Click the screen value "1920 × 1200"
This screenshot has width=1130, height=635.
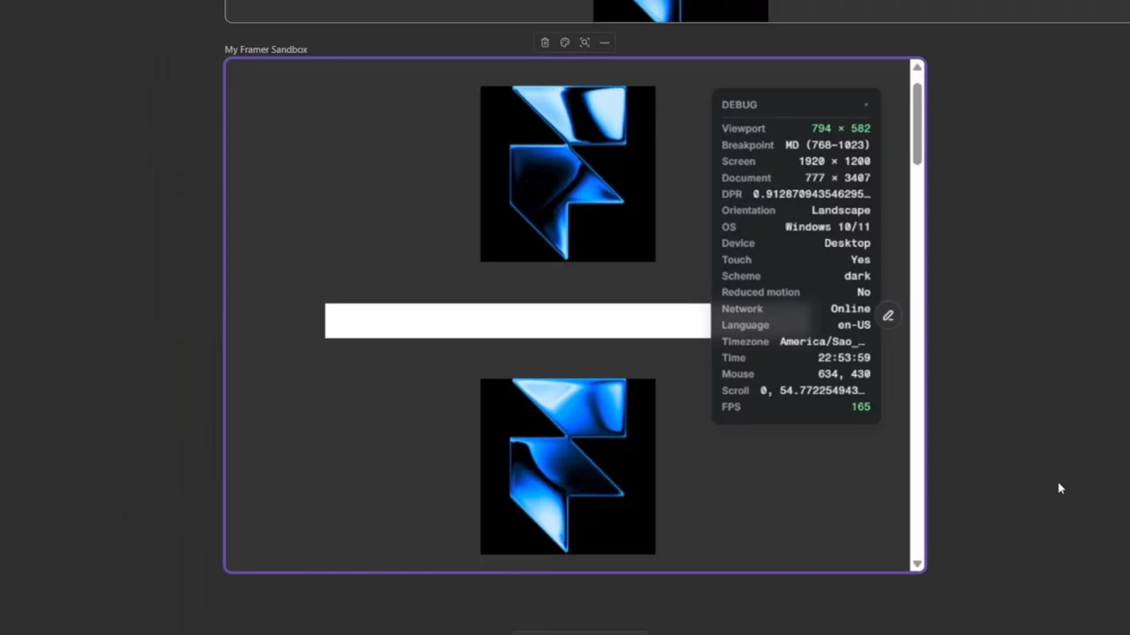834,161
